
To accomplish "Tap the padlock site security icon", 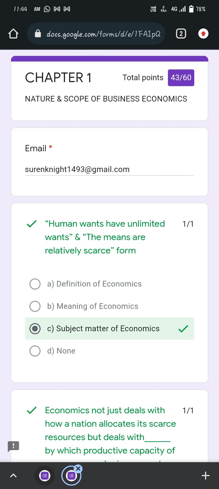I will point(38,34).
